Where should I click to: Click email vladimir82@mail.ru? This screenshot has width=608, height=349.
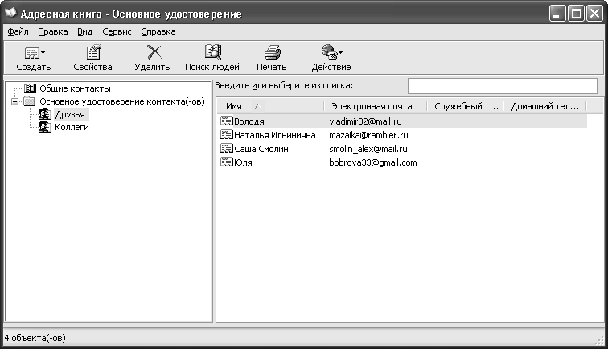tap(366, 121)
